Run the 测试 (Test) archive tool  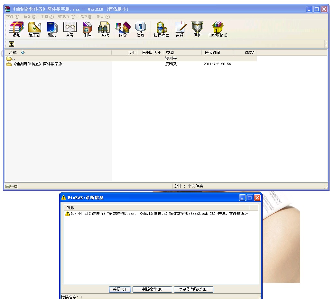[x=52, y=29]
